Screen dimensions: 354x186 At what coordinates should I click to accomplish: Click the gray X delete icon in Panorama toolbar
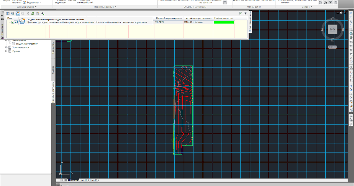click(28, 13)
